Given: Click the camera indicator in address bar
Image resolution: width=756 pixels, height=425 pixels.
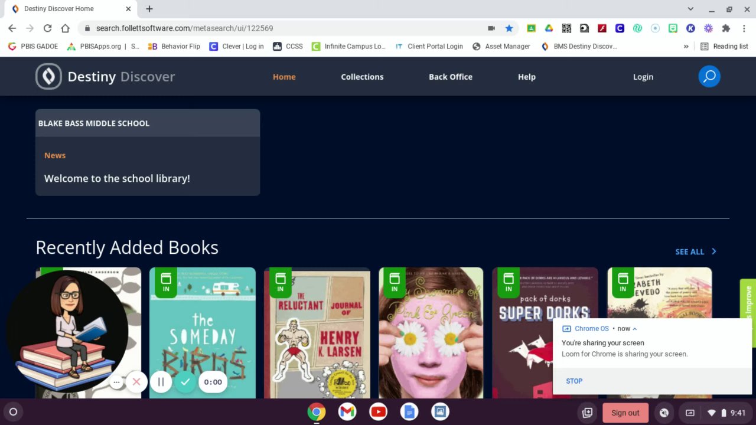Looking at the screenshot, I should (x=491, y=28).
